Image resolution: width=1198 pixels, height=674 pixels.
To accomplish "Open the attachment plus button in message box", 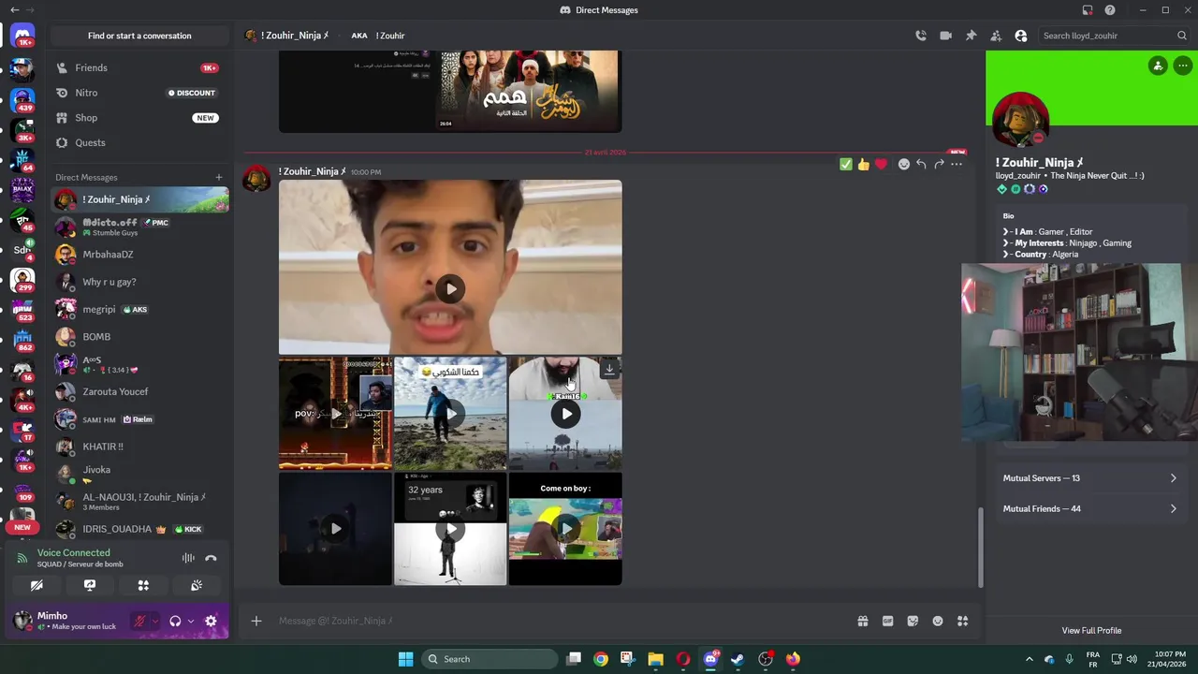I will click(256, 621).
